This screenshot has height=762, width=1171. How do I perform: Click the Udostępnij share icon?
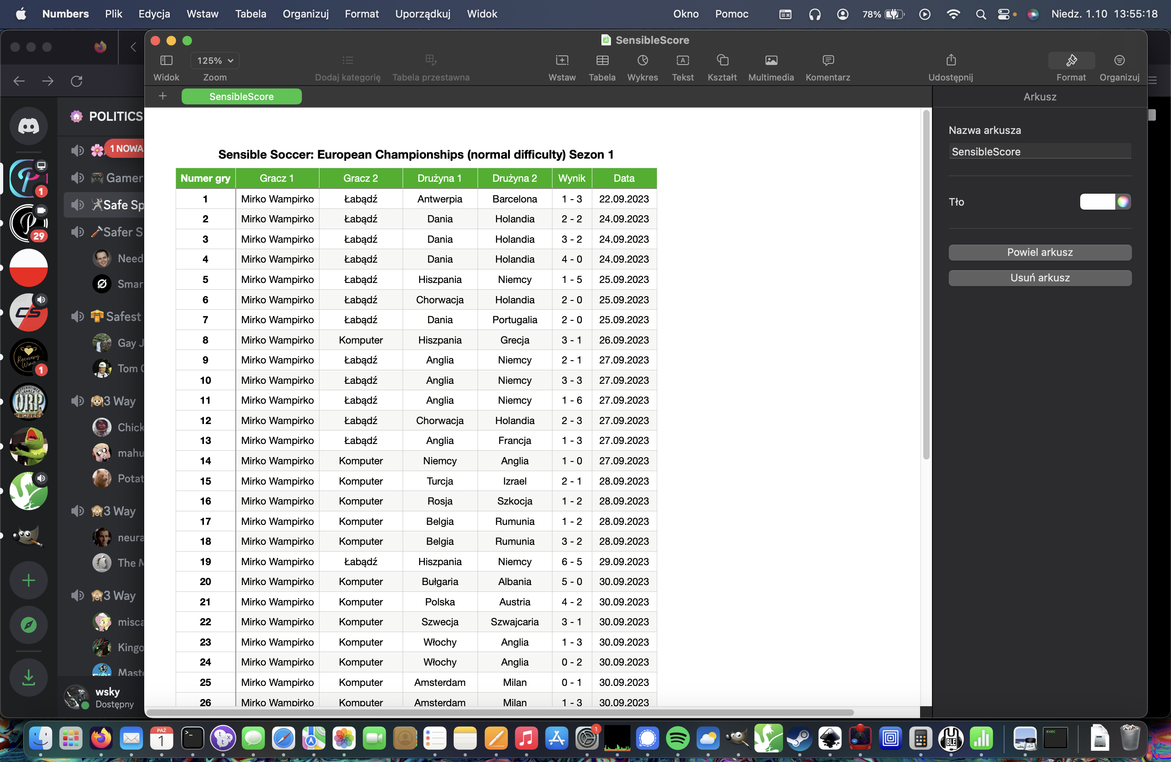tap(951, 61)
